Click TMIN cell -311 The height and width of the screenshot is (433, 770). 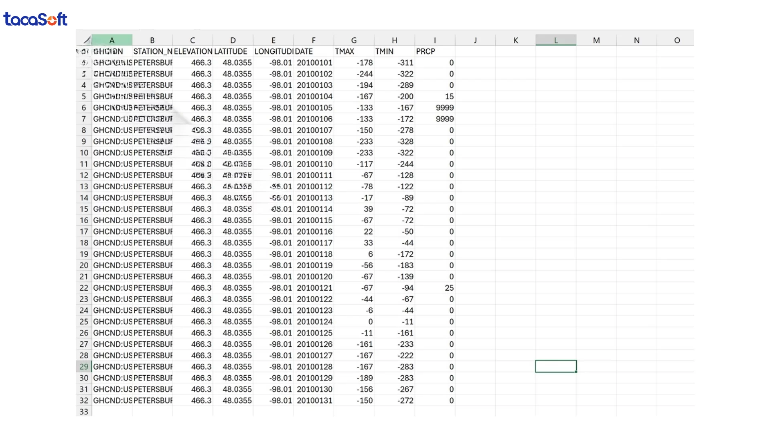pyautogui.click(x=395, y=63)
